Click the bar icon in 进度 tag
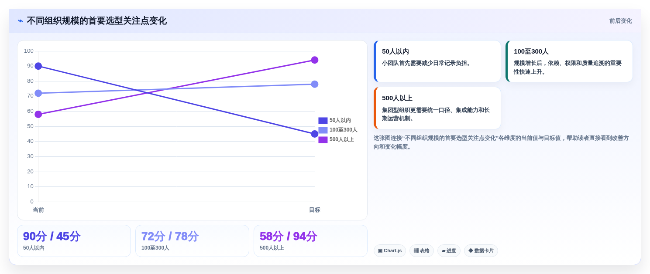Image resolution: width=650 pixels, height=274 pixels. pyautogui.click(x=444, y=251)
